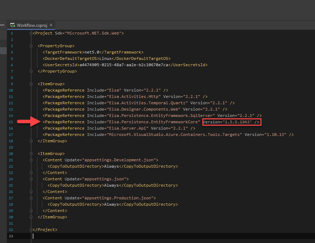The height and width of the screenshot is (243, 315).
Task: Click line number 1 in the gutter
Action: tap(12, 33)
